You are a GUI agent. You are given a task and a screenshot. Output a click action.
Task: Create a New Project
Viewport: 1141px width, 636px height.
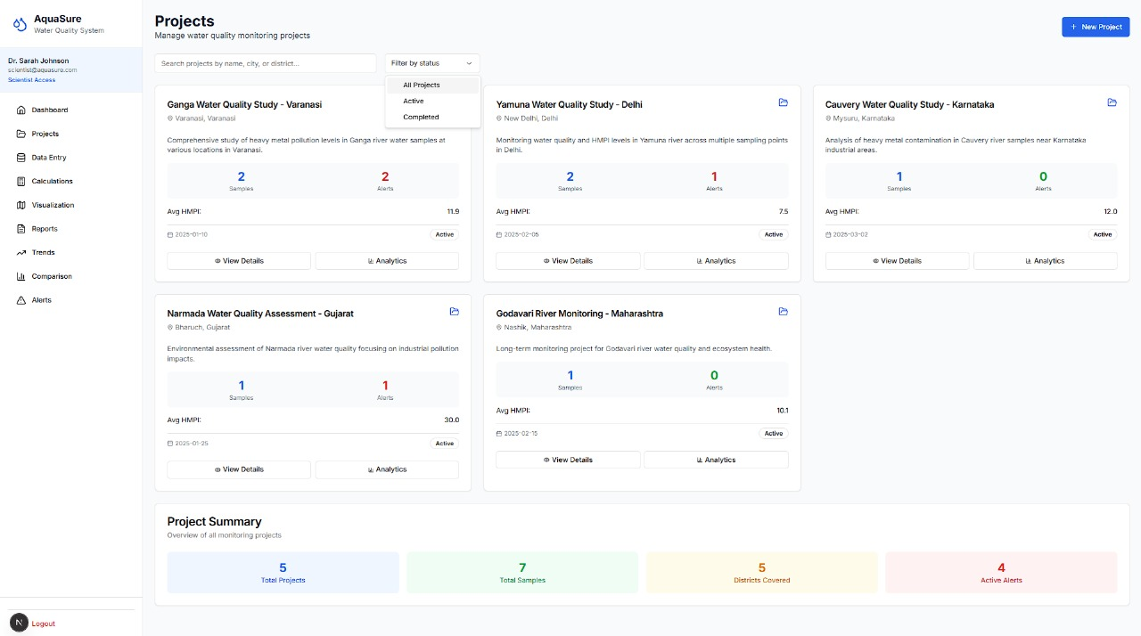pyautogui.click(x=1096, y=28)
